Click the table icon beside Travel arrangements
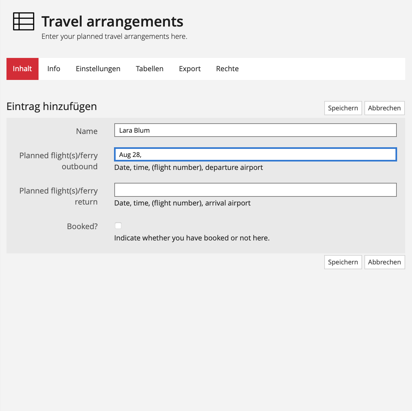The height and width of the screenshot is (411, 412). [24, 21]
